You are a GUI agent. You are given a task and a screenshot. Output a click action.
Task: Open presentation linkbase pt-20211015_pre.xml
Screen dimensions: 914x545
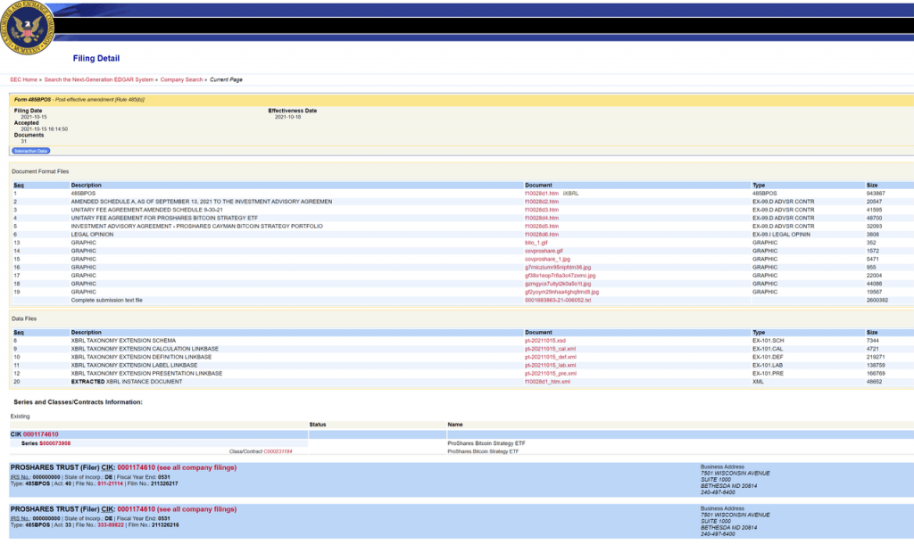550,373
